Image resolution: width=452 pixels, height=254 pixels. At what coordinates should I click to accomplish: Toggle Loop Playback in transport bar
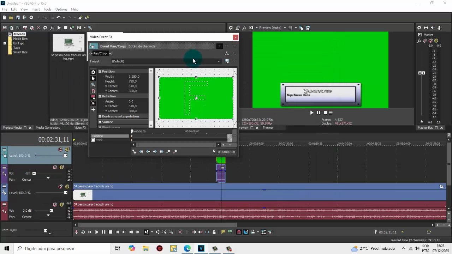pyautogui.click(x=83, y=232)
